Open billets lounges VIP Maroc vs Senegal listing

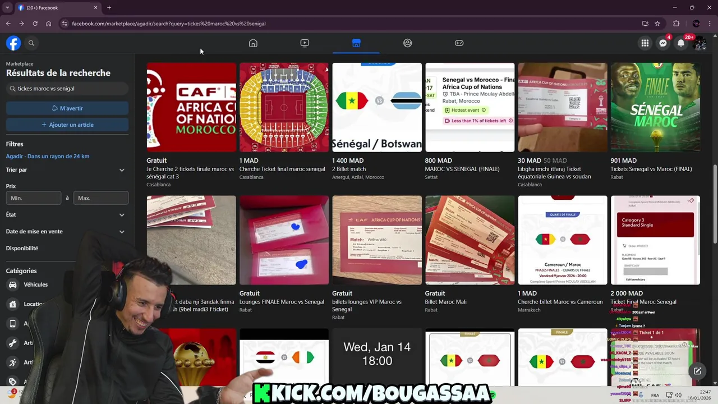click(377, 258)
